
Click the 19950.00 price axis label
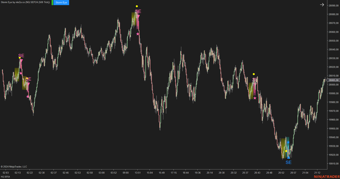point(334,128)
